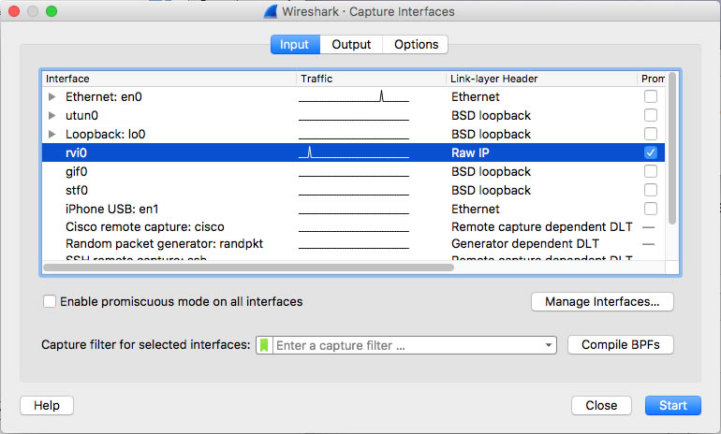Click Raw IP link-layer cell for rvi0
Viewport: 721px width, 434px height.
pyautogui.click(x=470, y=152)
